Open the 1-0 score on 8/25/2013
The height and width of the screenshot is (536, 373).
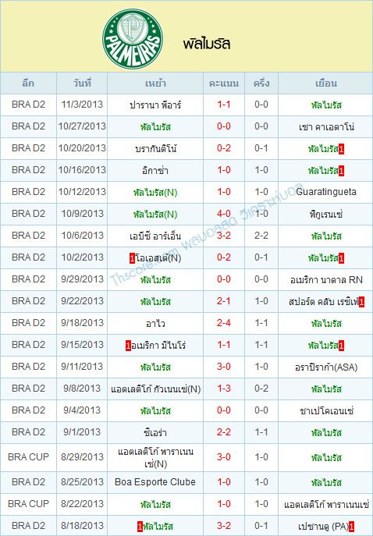pos(224,482)
